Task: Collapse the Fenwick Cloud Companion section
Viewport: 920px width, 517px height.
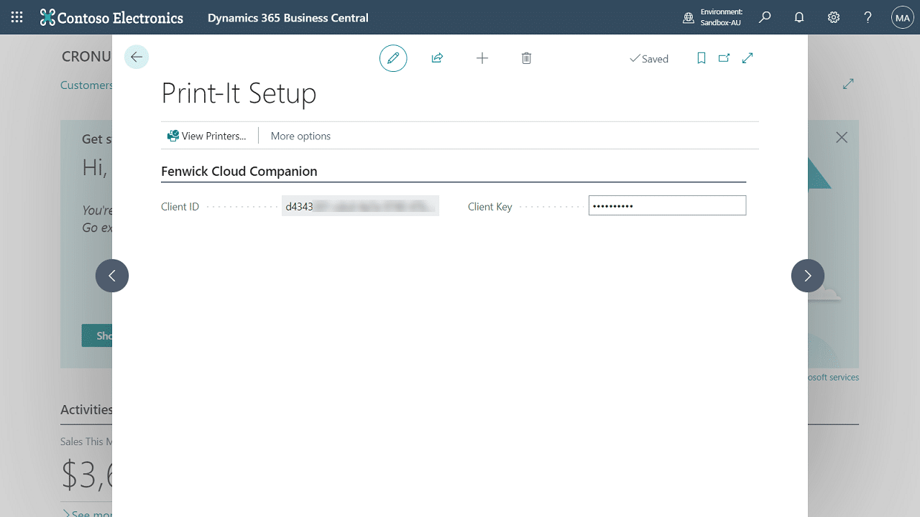Action: 239,172
